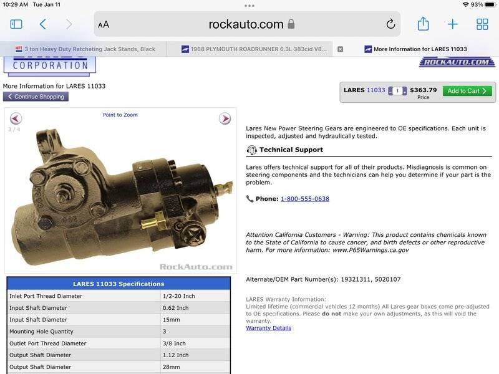The image size is (499, 374).
Task: Close the Plymouth Roadrunner tab
Action: pyautogui.click(x=340, y=49)
